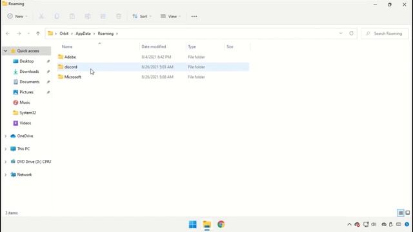Select This PC in navigation pane
The width and height of the screenshot is (413, 232).
23,149
